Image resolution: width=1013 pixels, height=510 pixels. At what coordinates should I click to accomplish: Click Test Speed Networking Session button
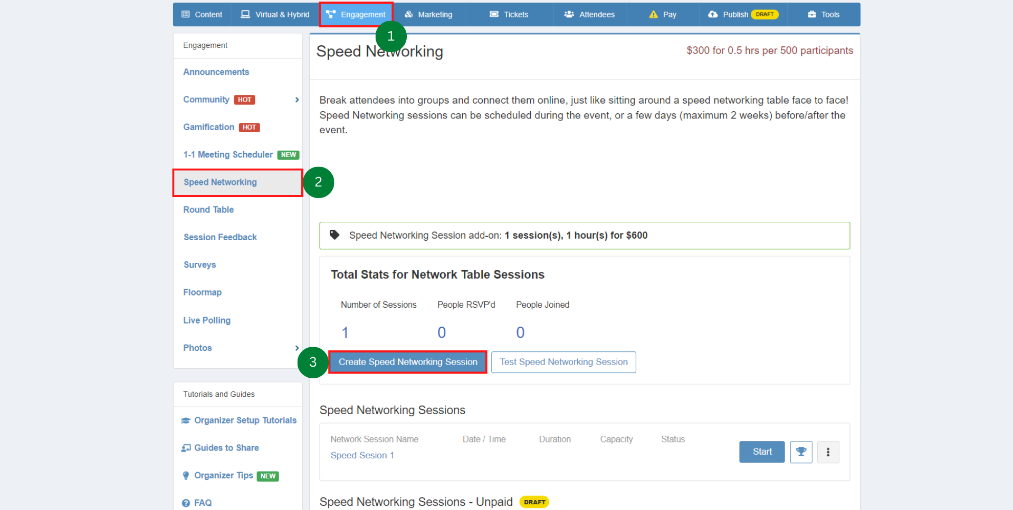pos(563,362)
